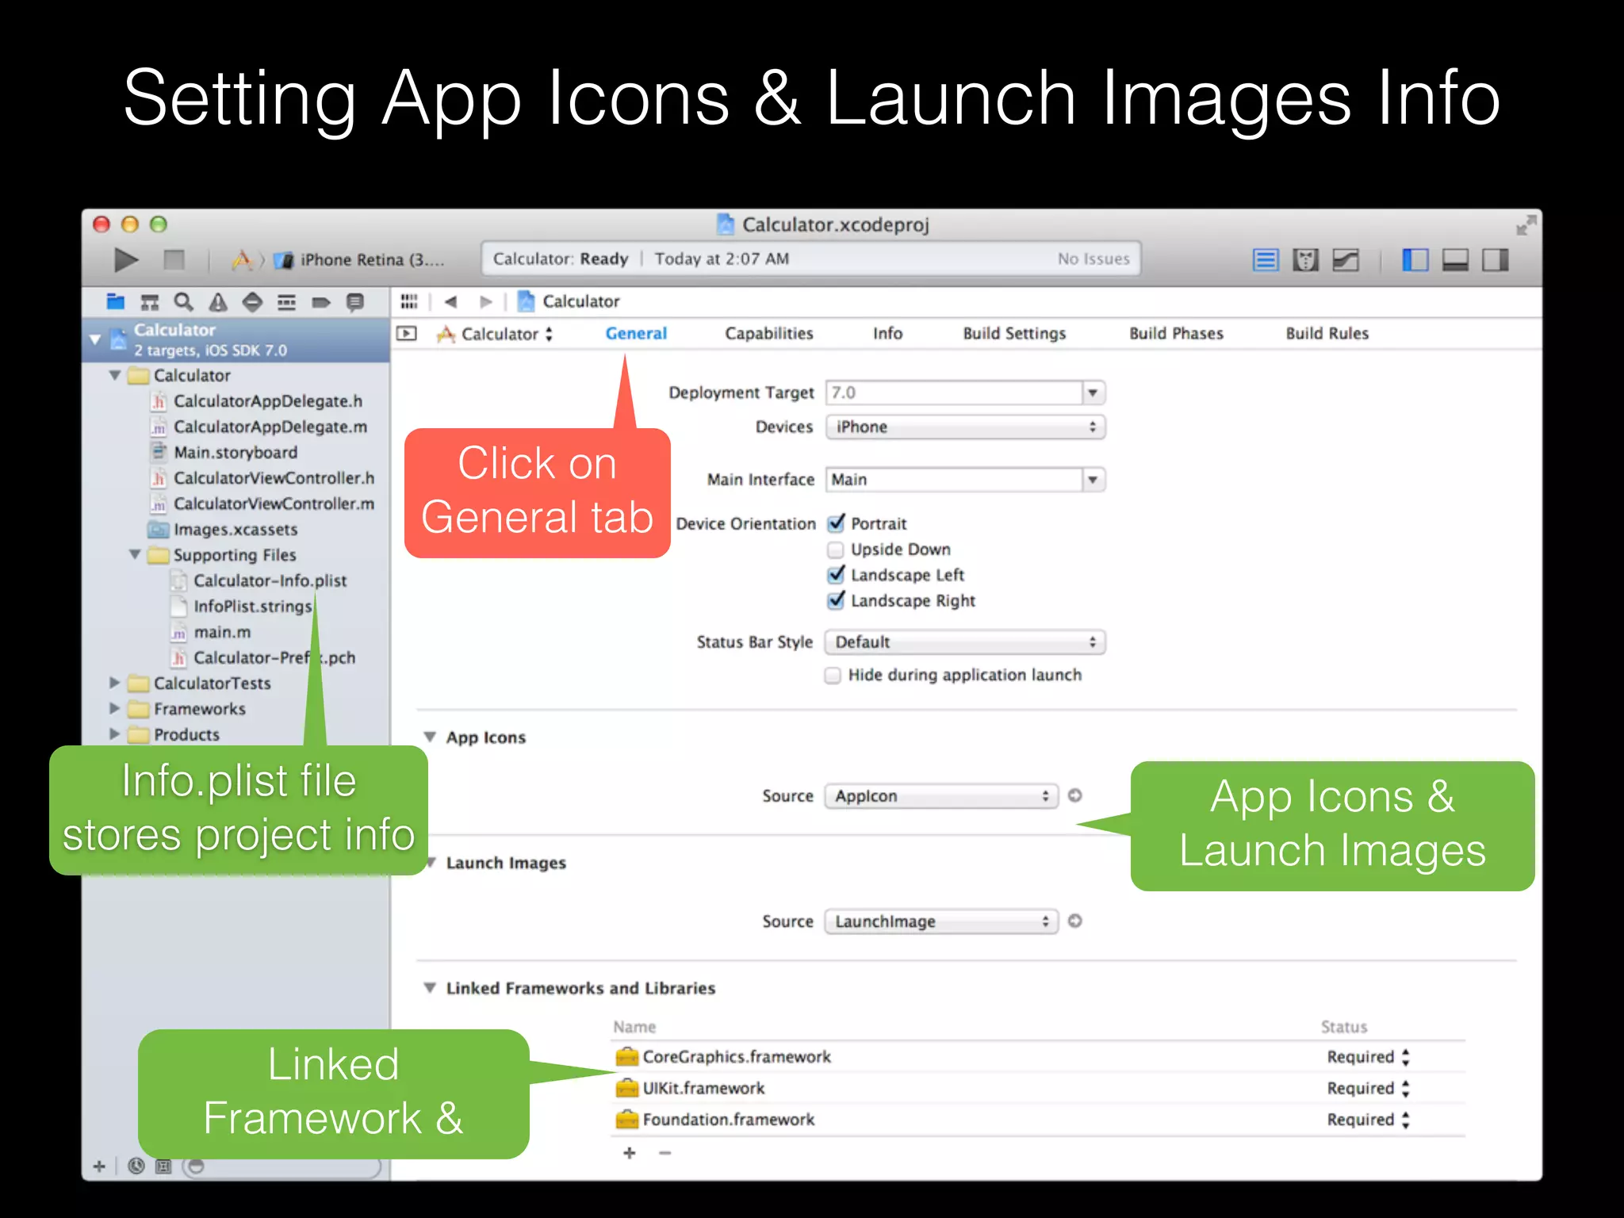Enter full screen mode arrows icon
Image resolution: width=1624 pixels, height=1218 pixels.
click(1526, 225)
